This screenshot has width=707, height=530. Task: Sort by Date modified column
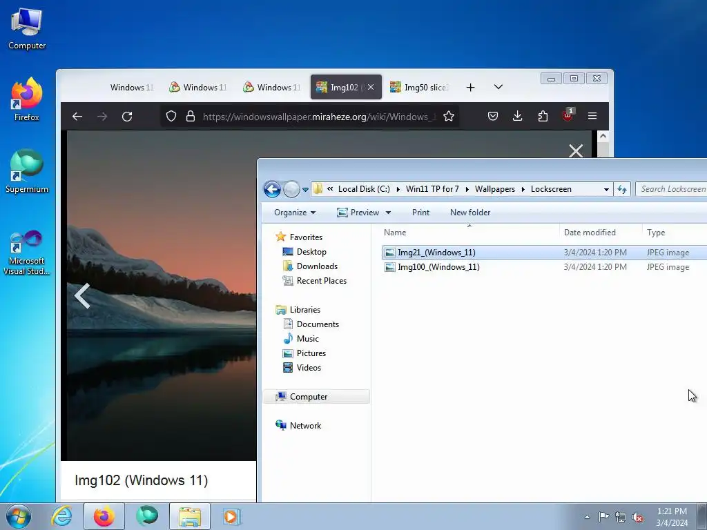601,232
